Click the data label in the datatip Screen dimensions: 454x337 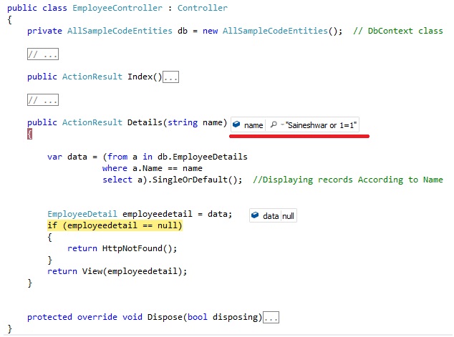point(271,216)
